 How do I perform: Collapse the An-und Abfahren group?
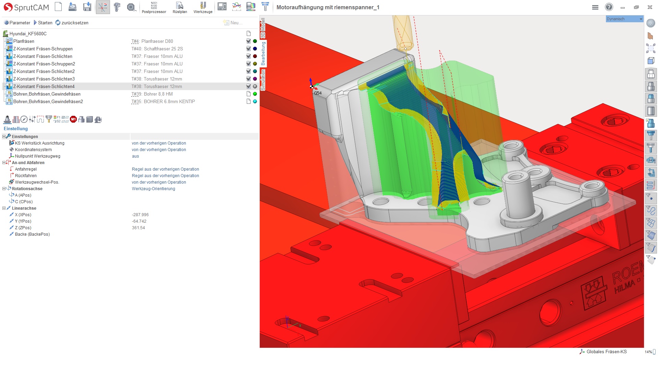(4, 162)
